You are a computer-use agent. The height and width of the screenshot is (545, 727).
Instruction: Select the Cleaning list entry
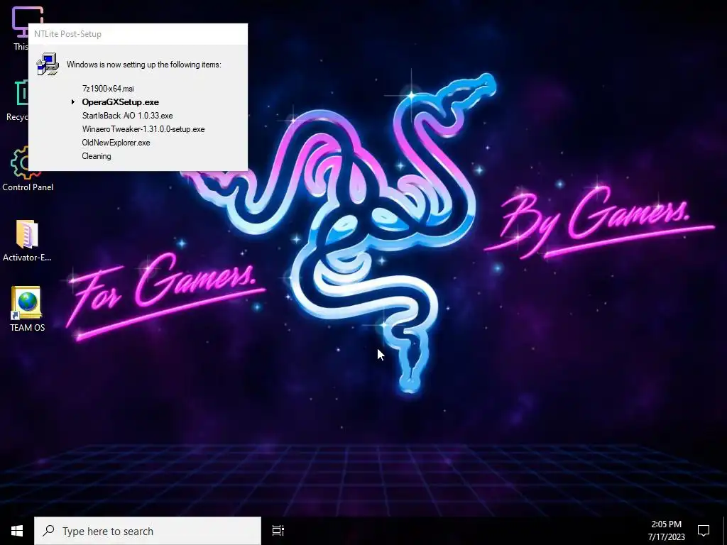pyautogui.click(x=97, y=155)
